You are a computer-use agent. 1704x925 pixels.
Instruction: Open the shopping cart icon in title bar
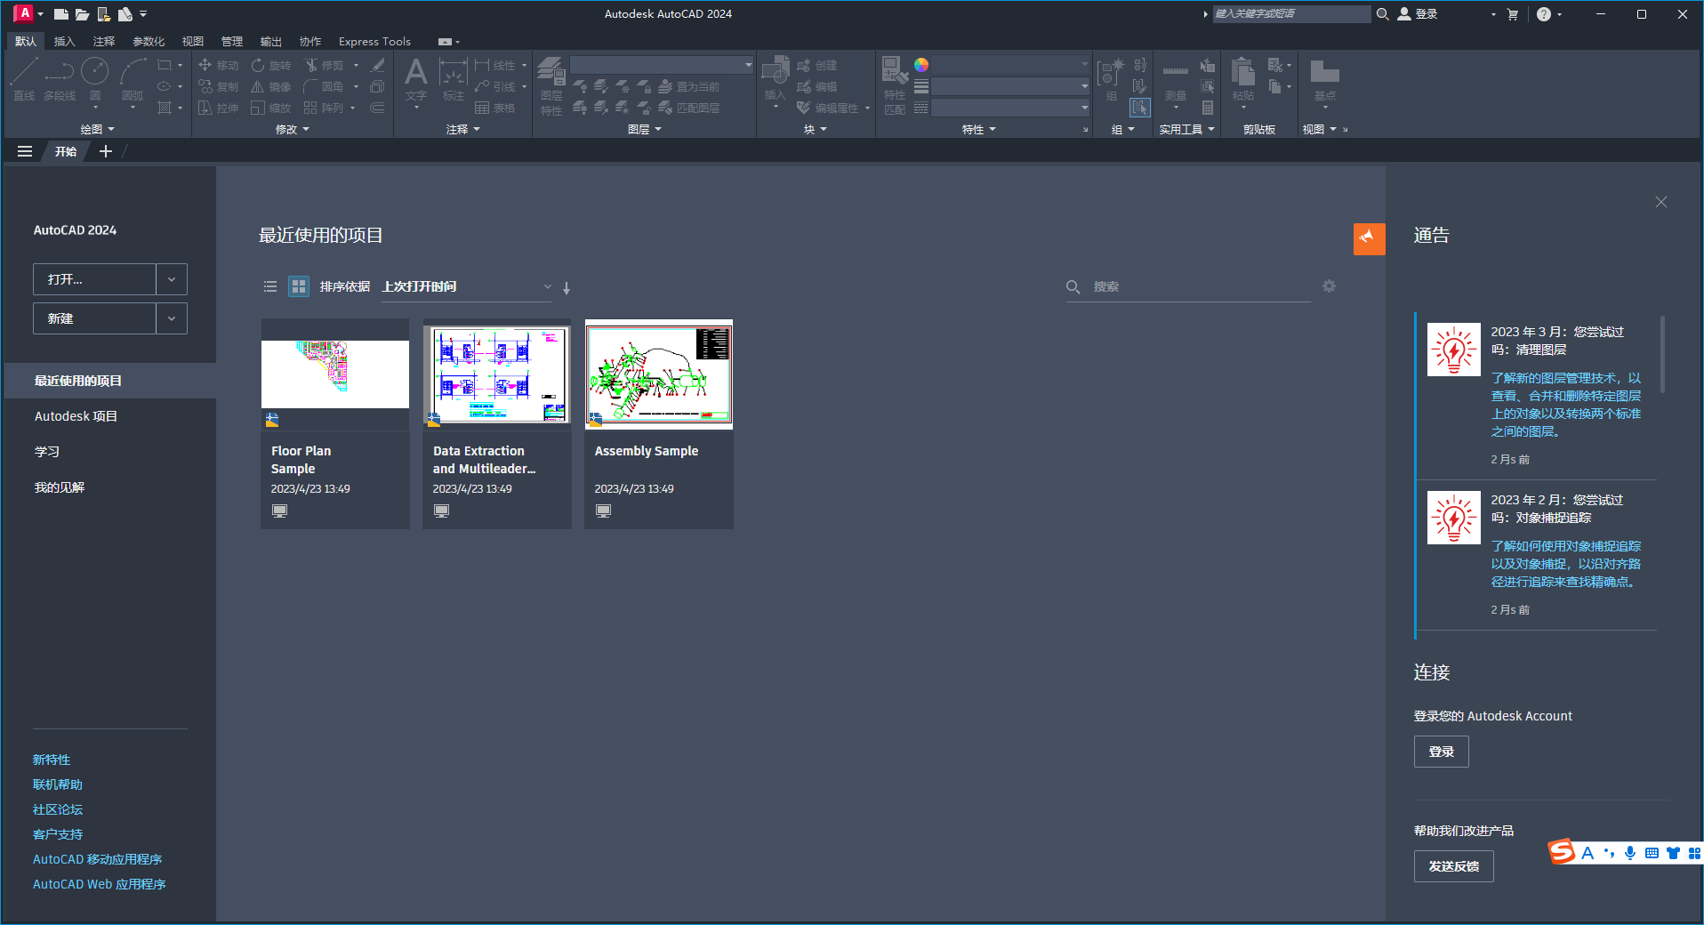point(1513,14)
